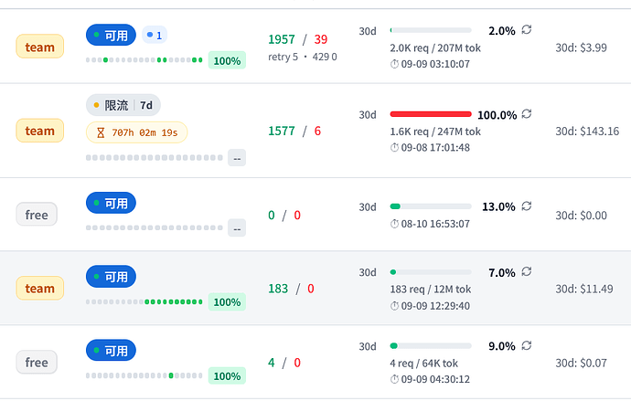Screen dimensions: 631x401
Task: Click the -- health badge in 13.0% row
Action: (237, 227)
